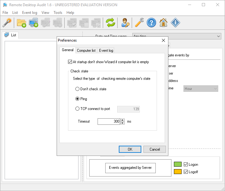
Task: Toggle the startup Wizard checkbox
Action: [x=70, y=62]
